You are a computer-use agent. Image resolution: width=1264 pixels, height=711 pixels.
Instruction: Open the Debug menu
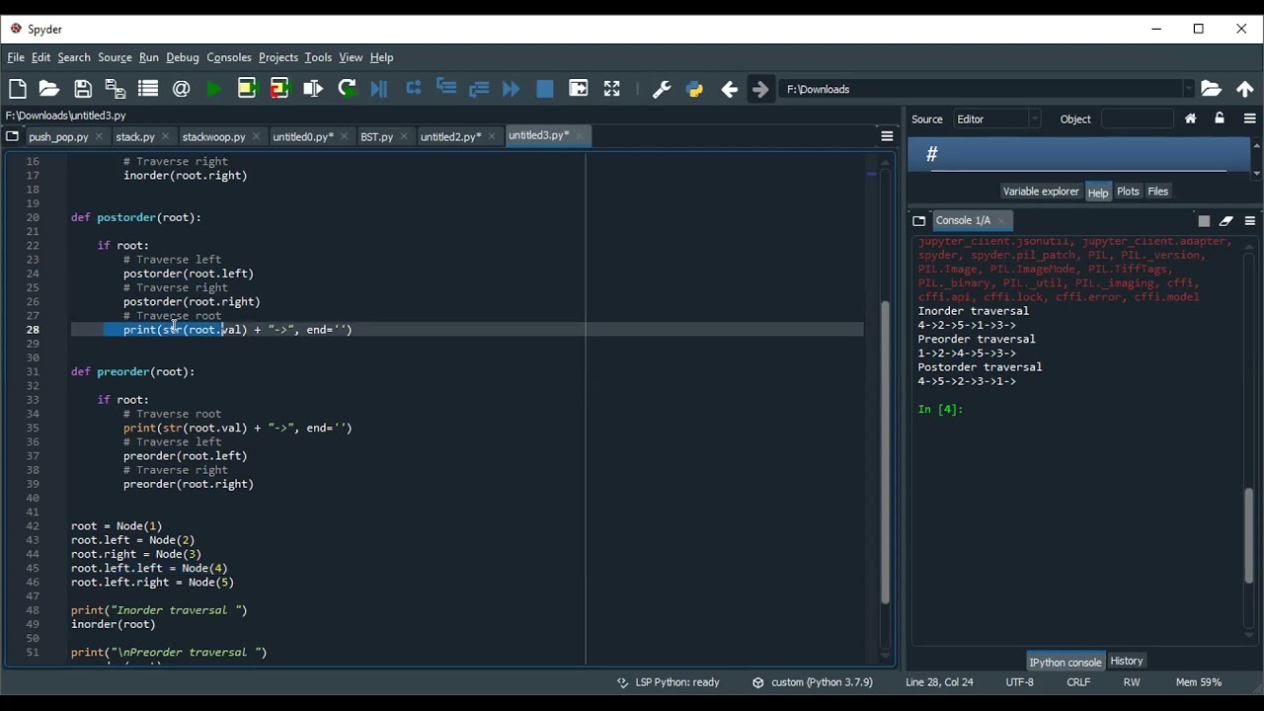pos(183,57)
